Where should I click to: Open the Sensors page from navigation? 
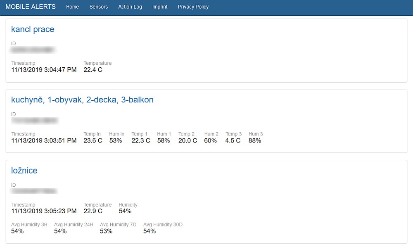(x=98, y=7)
